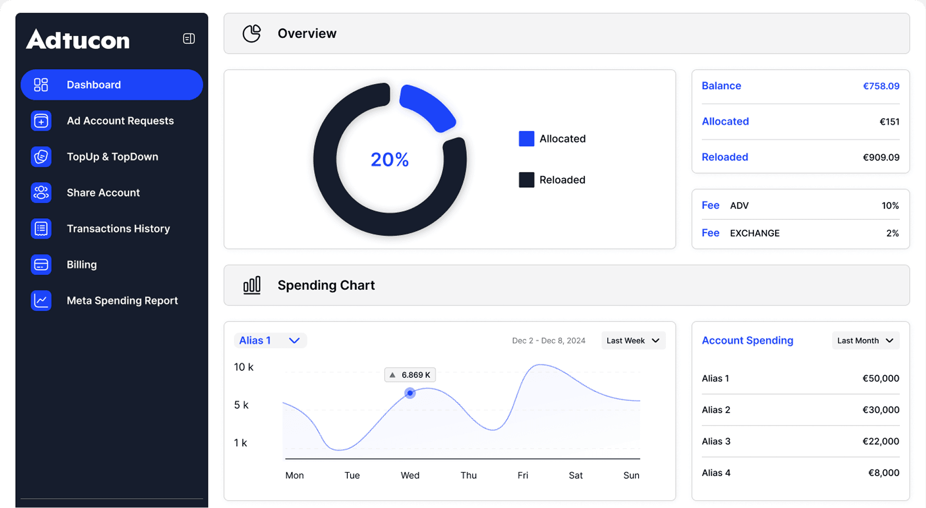Click the triangle icon in the 6.869 K tooltip
This screenshot has height=508, width=926.
coord(393,375)
